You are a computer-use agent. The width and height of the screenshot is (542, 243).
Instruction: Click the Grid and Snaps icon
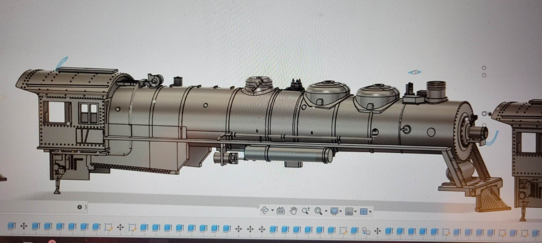349,212
